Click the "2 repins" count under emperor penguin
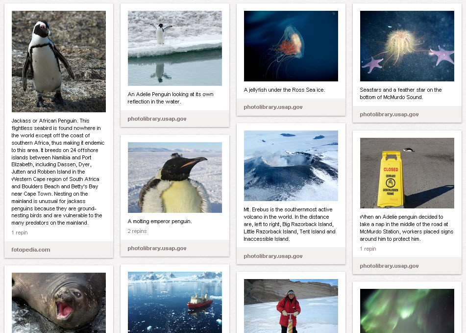Screen dimensions: 466x333 coord(137,231)
